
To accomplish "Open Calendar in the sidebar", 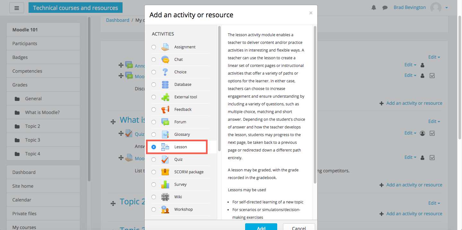I will 43,200.
